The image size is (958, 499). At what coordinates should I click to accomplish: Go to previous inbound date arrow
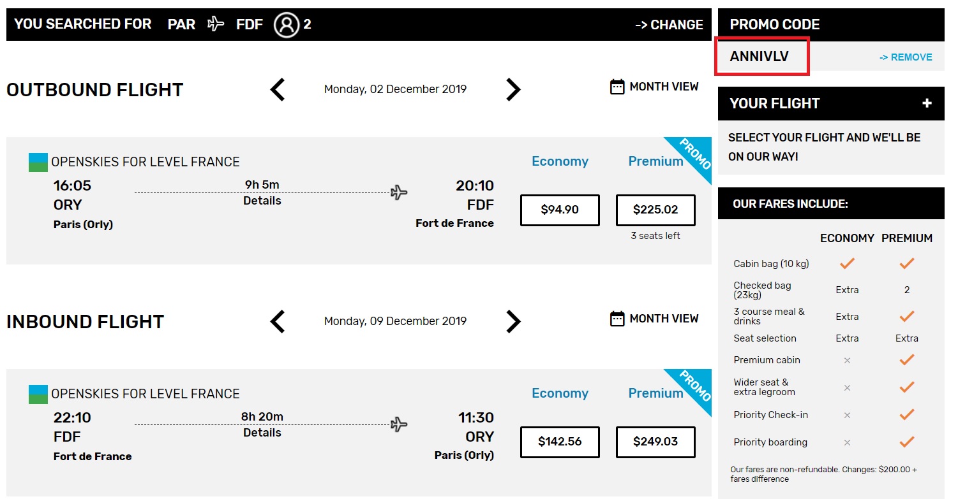click(x=278, y=322)
